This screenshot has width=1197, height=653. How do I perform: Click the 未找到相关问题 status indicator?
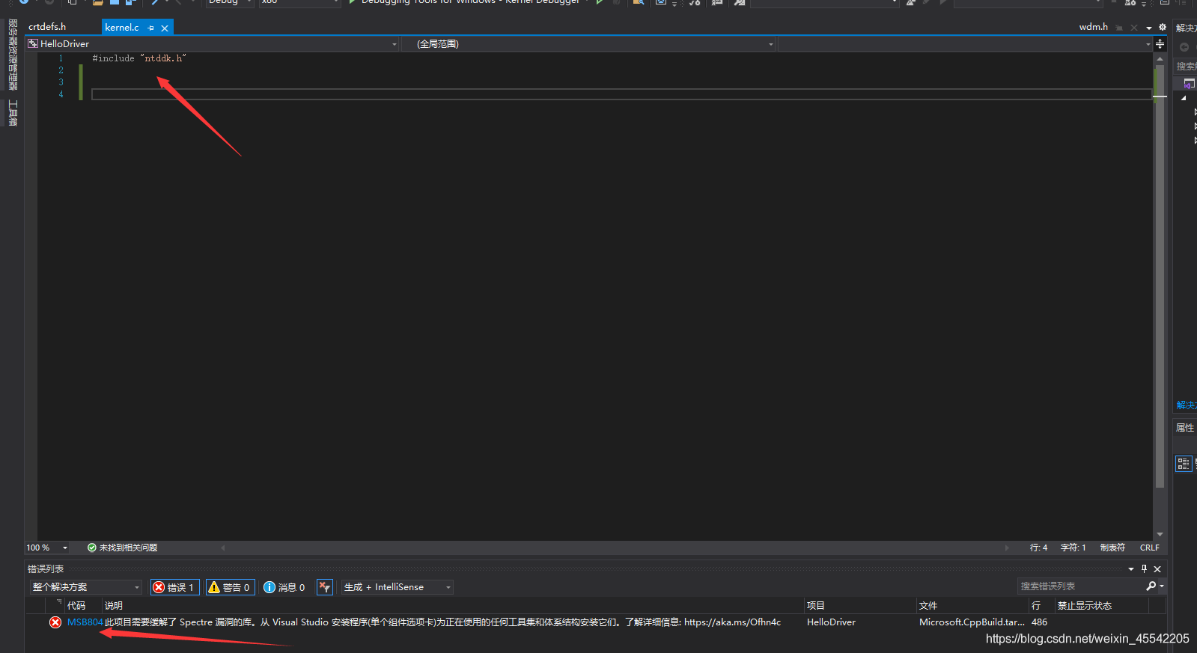click(122, 548)
